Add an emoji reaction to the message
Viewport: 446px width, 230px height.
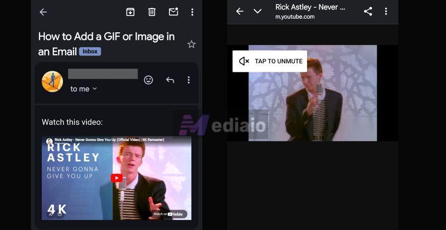click(x=148, y=80)
